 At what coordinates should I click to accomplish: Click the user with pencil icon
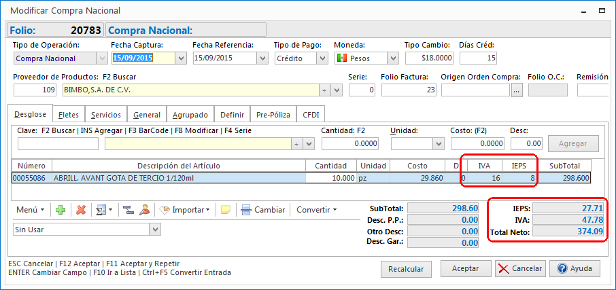point(144,210)
